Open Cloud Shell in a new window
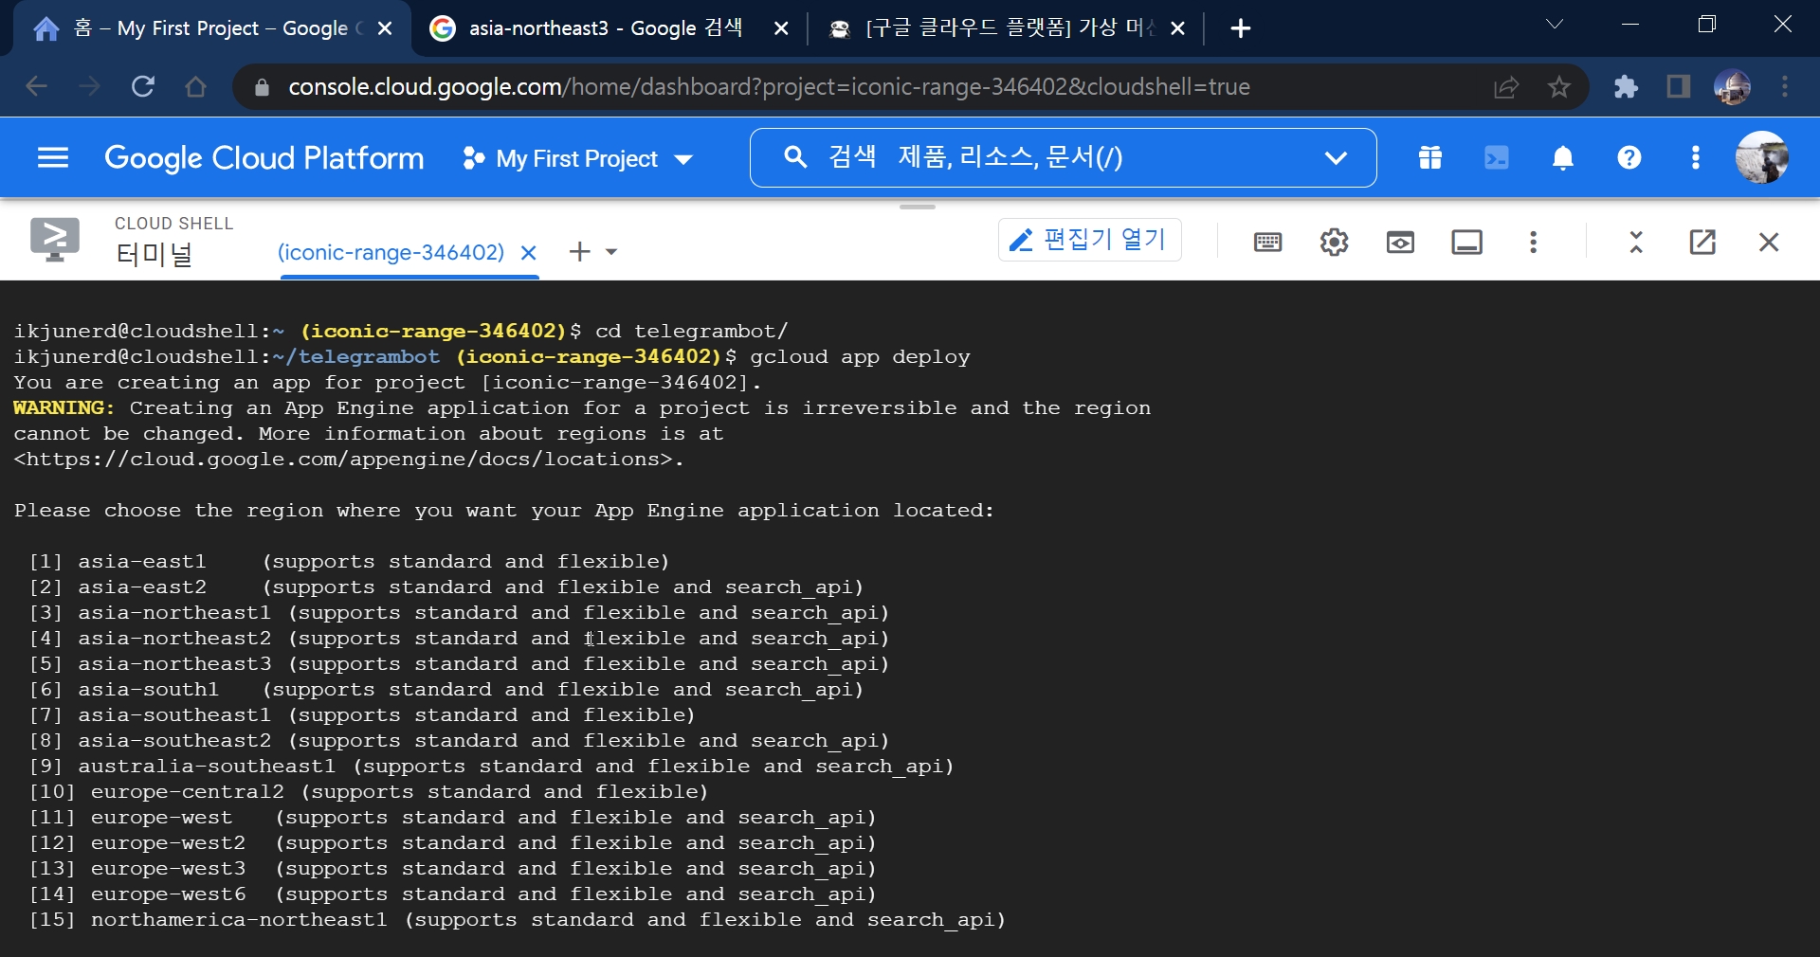 coord(1702,243)
